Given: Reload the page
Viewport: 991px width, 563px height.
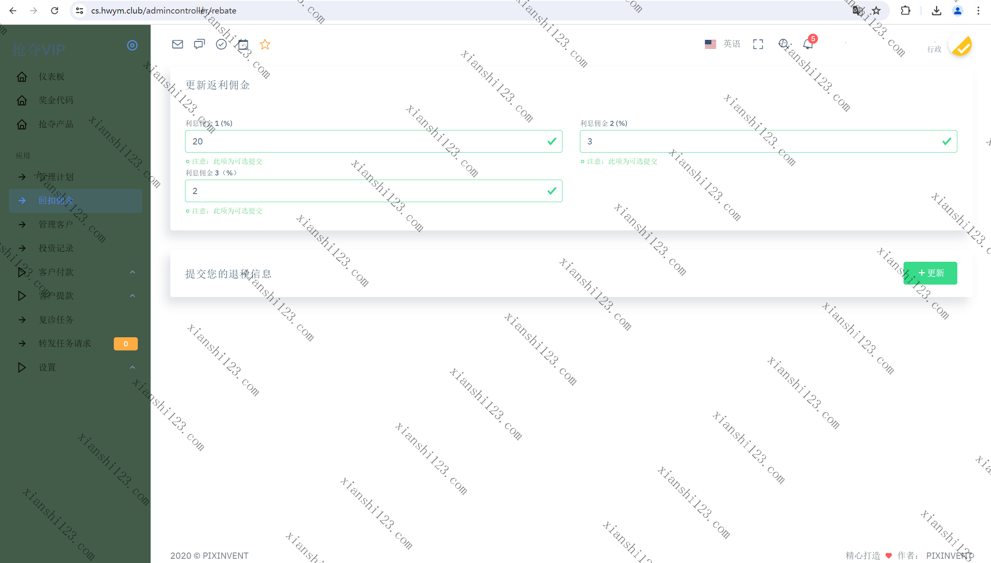Looking at the screenshot, I should tap(55, 11).
